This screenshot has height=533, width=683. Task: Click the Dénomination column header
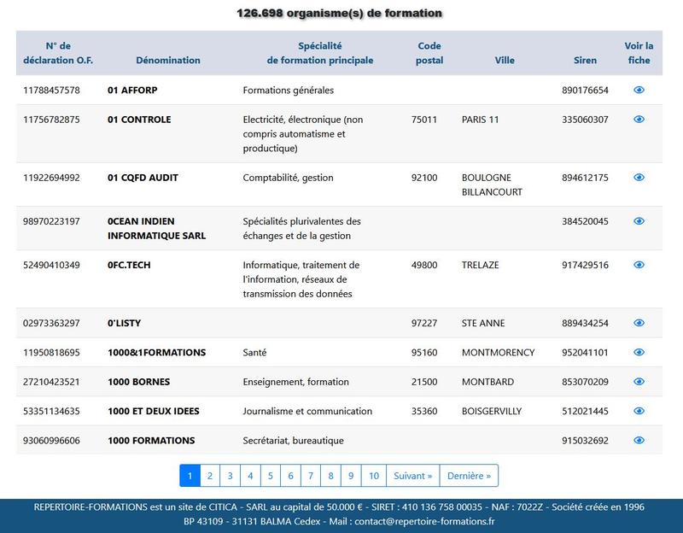168,60
